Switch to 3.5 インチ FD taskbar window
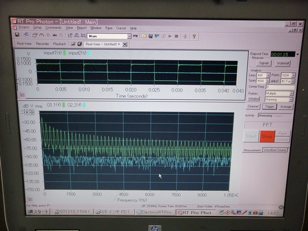The height and width of the screenshot is (231, 308). [115, 212]
